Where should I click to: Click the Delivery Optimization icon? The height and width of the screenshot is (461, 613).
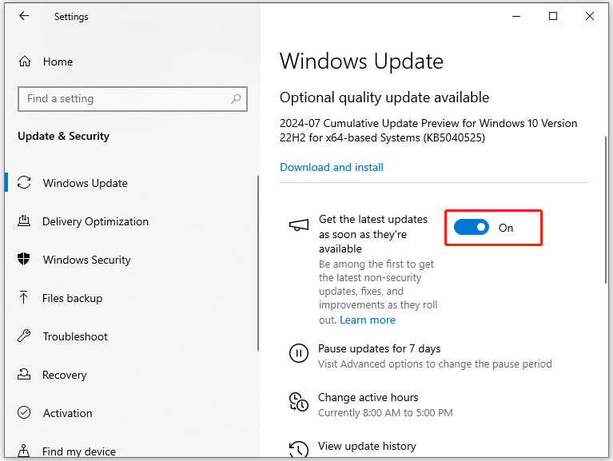[x=25, y=221]
